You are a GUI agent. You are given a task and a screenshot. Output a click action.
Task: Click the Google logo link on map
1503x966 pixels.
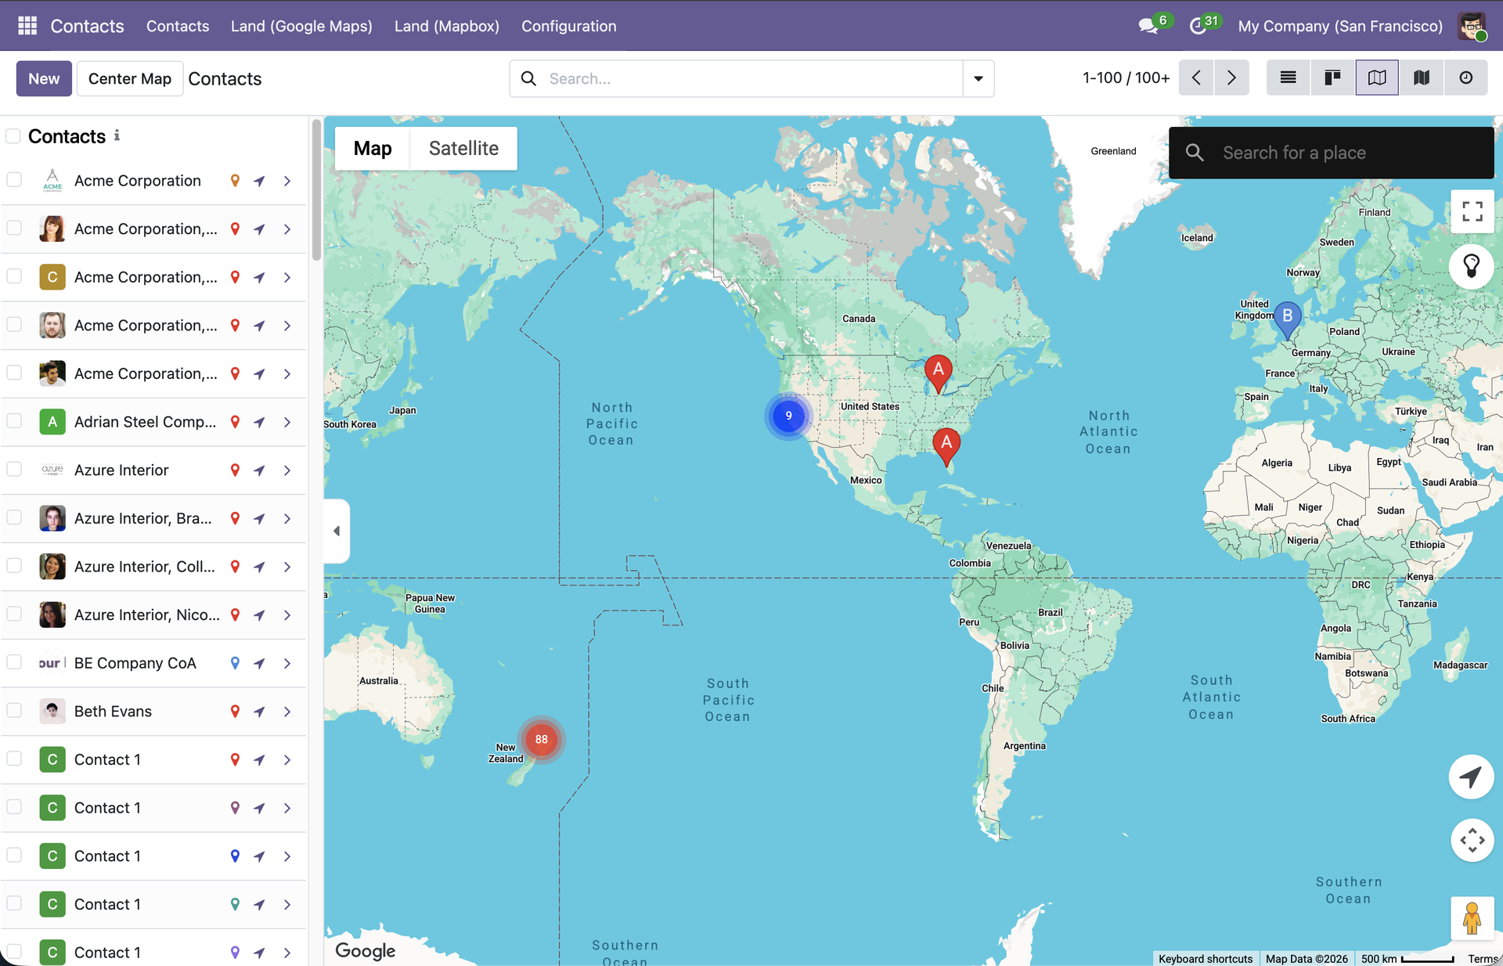366,950
